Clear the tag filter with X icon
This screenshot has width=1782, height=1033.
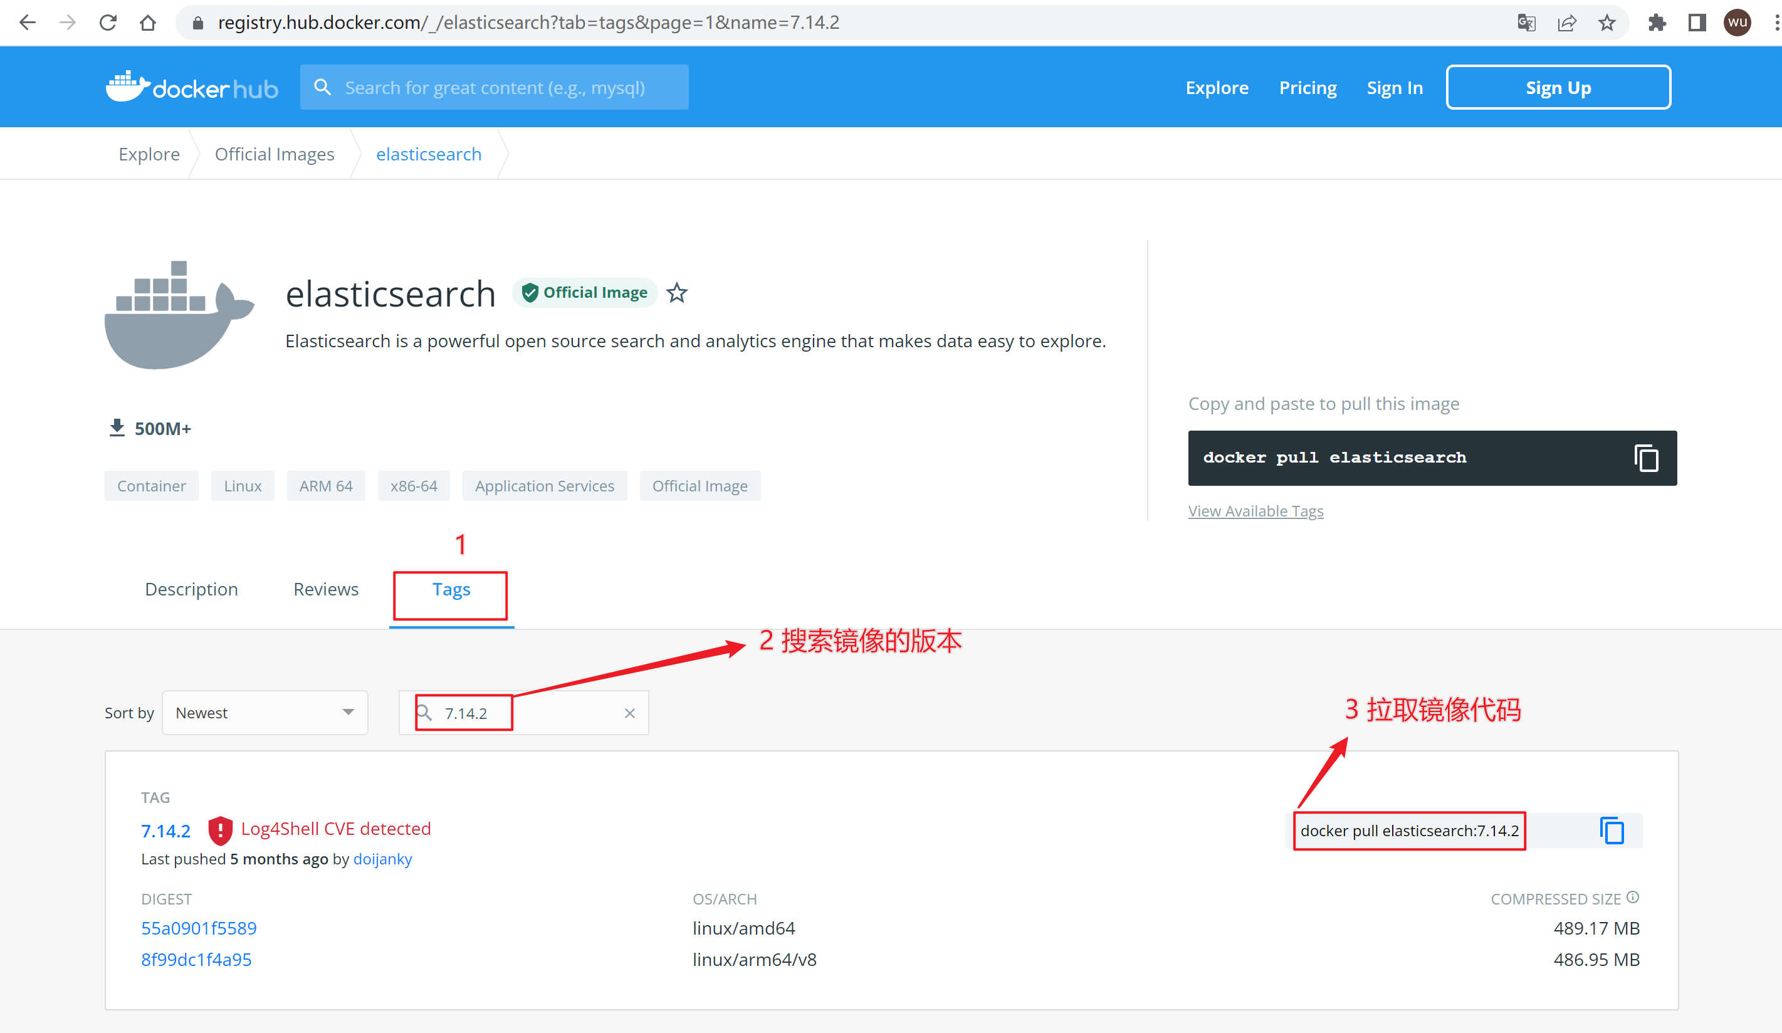629,713
